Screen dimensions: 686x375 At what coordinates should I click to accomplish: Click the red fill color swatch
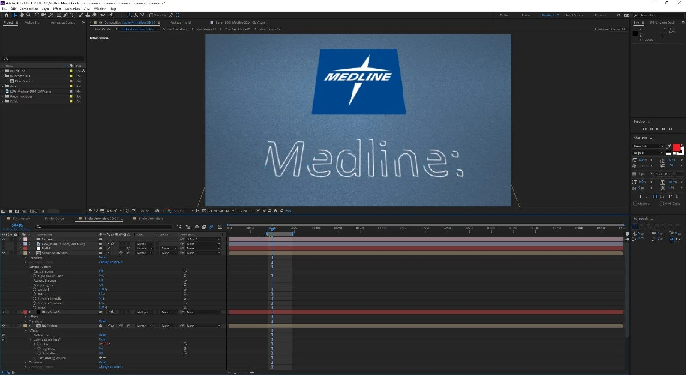coord(676,147)
